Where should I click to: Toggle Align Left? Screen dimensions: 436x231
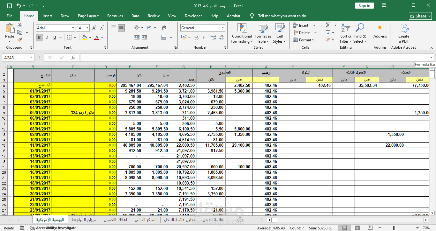click(114, 38)
